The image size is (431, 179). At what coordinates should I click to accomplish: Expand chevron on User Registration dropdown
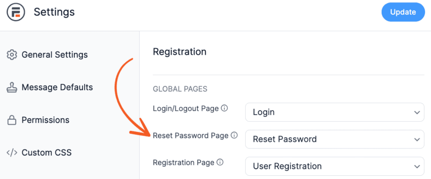[x=417, y=166]
